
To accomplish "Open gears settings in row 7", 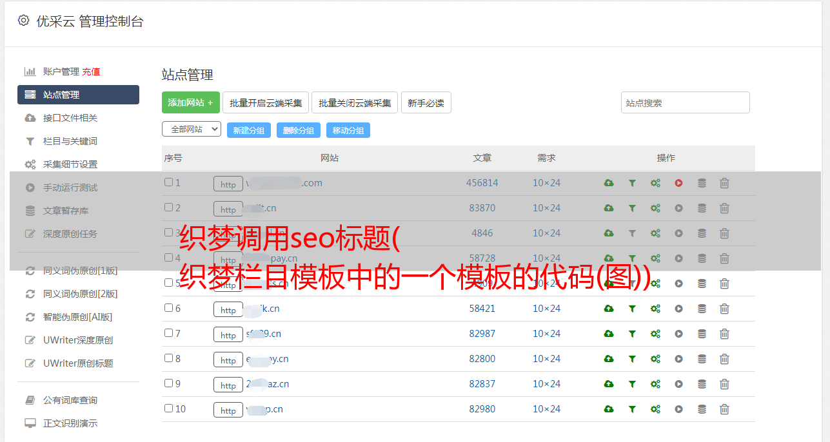I will 655,334.
